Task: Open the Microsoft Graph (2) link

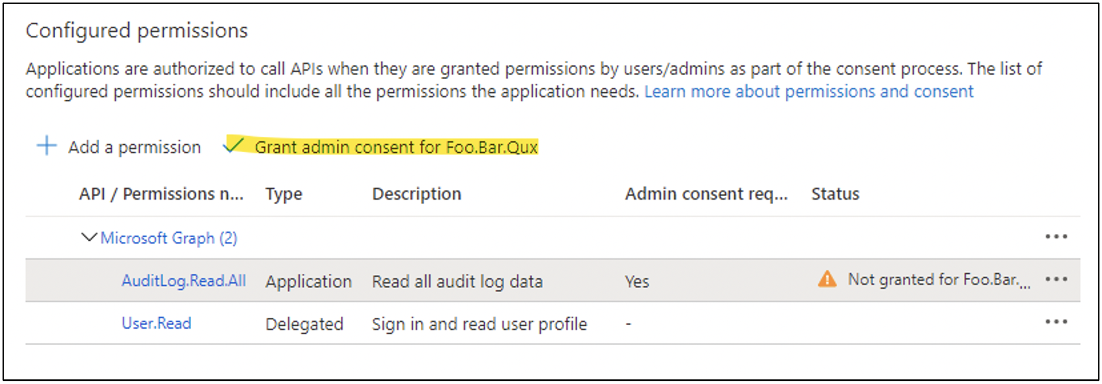Action: point(169,238)
